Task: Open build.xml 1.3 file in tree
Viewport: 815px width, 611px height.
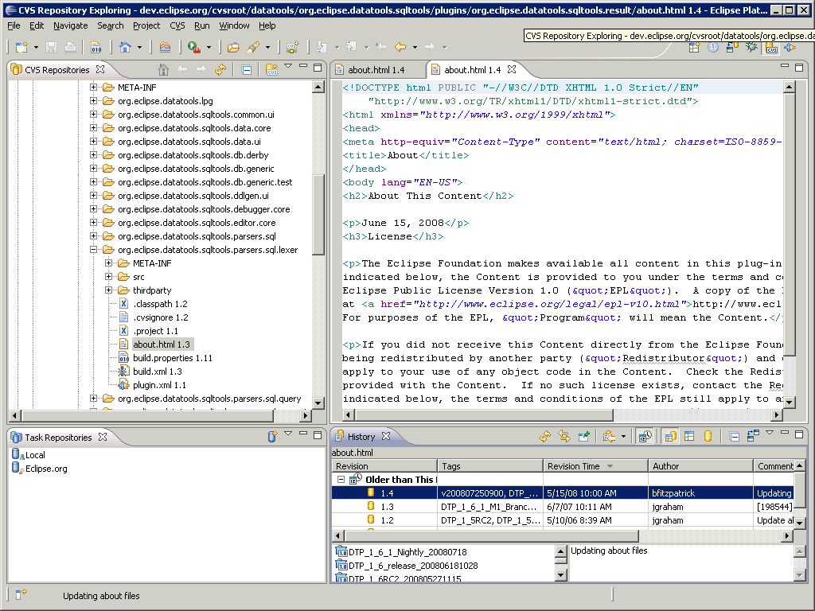Action: pyautogui.click(x=157, y=372)
